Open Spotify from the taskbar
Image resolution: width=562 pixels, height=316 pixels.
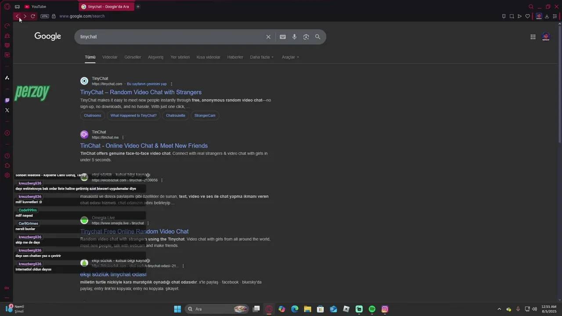372,309
